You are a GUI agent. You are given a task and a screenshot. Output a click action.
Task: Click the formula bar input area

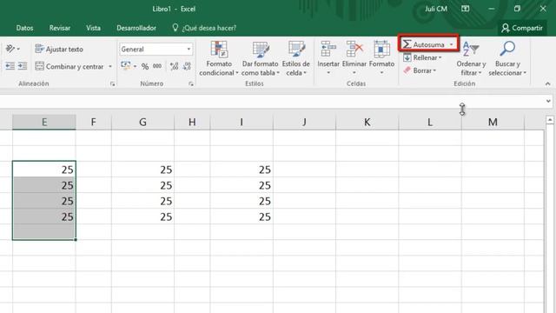tap(271, 101)
